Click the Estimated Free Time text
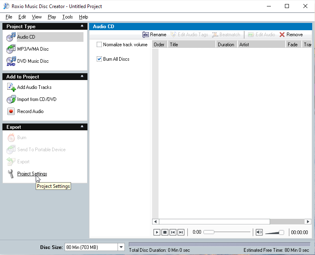315x255 pixels. (276, 250)
